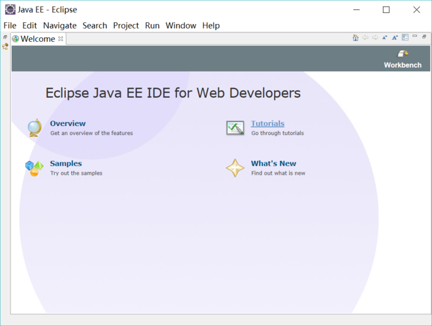Screen dimensions: 432x326
Task: Click the Restore icon in left trim bar
Action: pos(5,37)
